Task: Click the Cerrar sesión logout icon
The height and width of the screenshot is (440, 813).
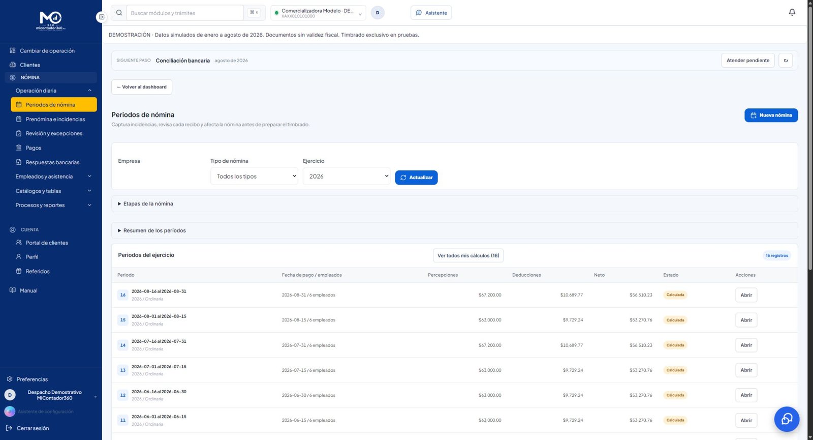Action: coord(9,428)
